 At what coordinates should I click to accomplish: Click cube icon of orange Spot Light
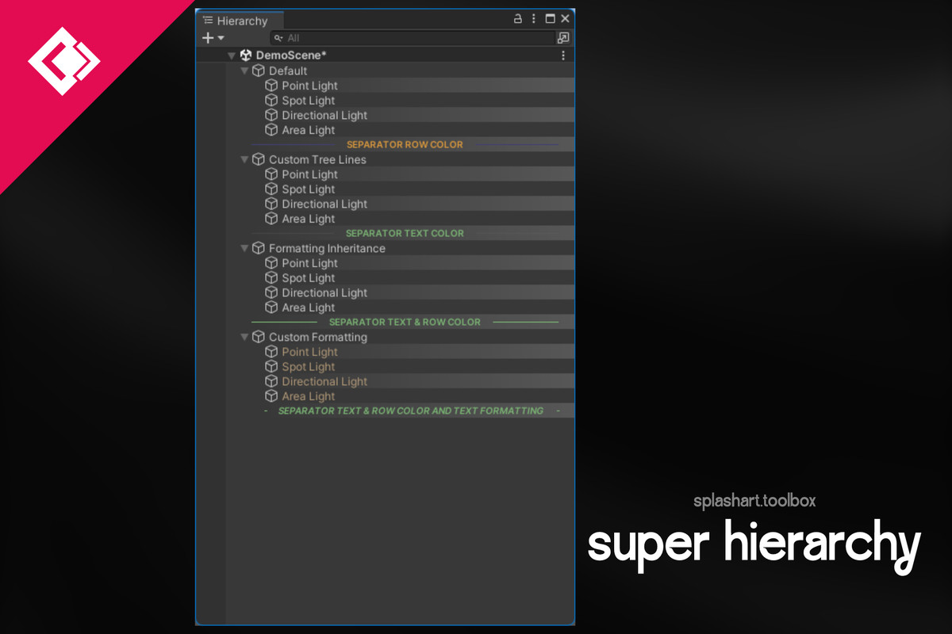pyautogui.click(x=271, y=367)
